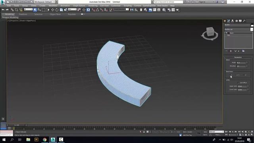Expand the Polygon Modeling panel

click(10, 17)
